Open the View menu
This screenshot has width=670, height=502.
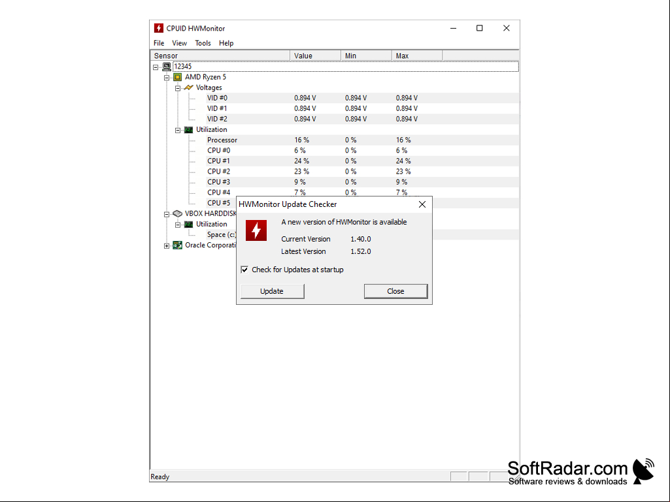[x=180, y=43]
